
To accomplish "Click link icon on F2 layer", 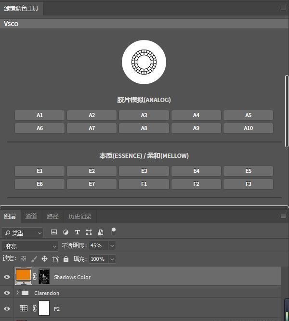I will coord(35,308).
